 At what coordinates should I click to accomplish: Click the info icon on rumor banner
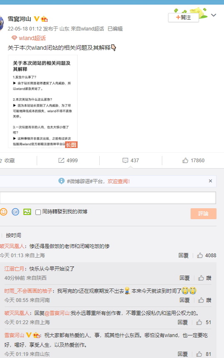(x=61, y=181)
